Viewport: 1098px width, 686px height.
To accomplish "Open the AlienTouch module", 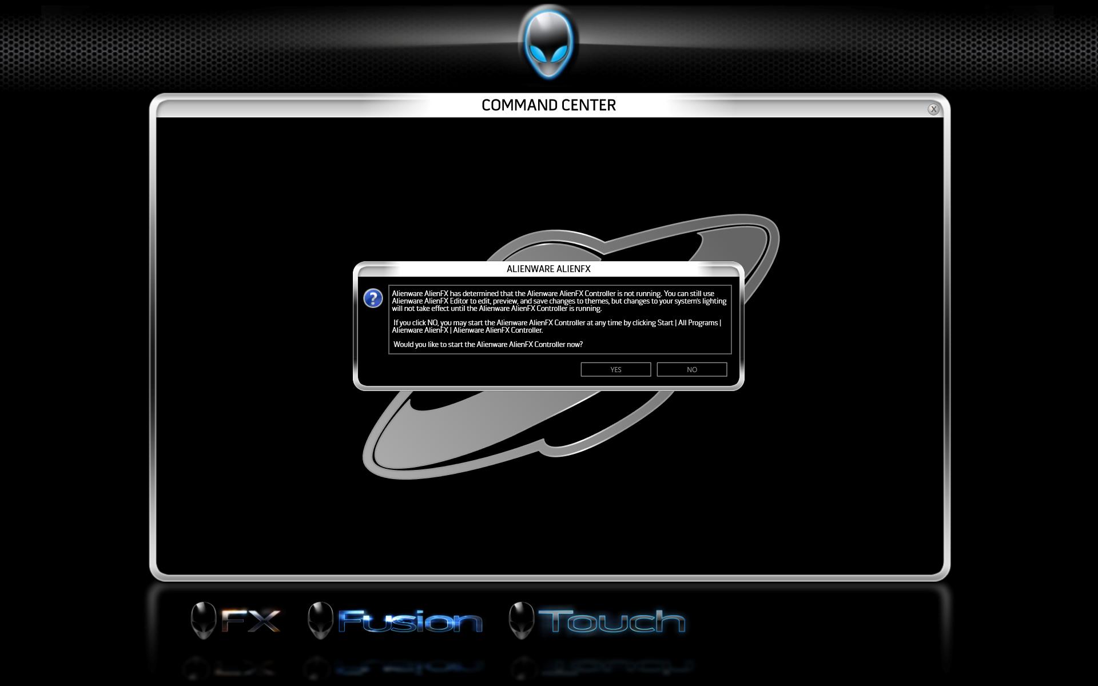I will click(597, 620).
